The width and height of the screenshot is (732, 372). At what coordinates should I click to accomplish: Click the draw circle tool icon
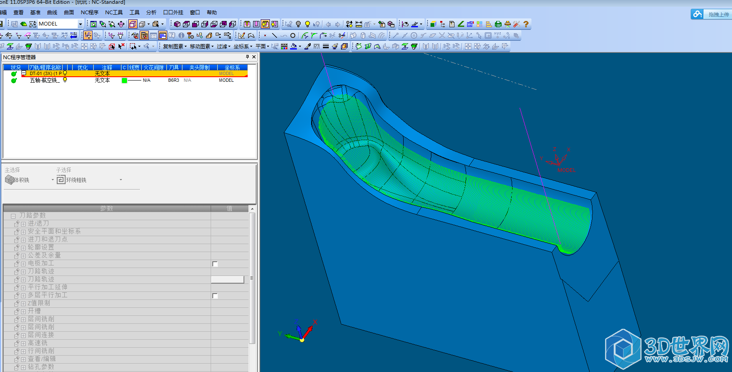[293, 35]
